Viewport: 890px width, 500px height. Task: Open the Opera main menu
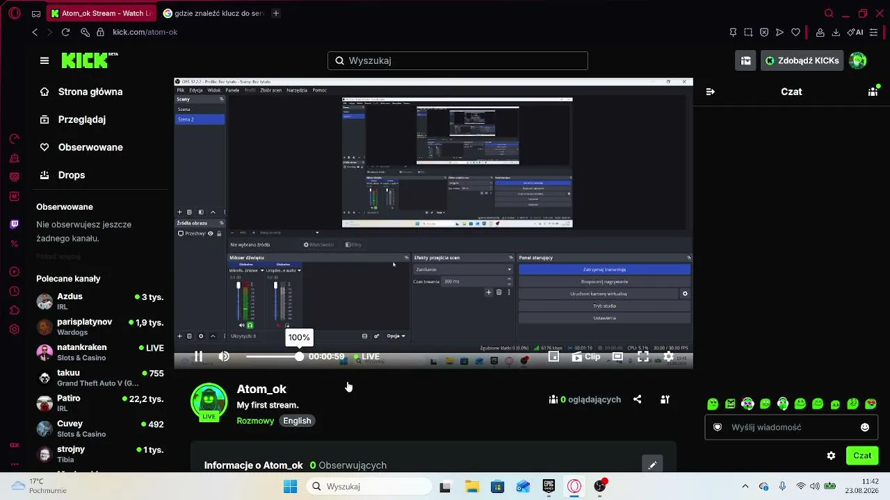pos(16,13)
